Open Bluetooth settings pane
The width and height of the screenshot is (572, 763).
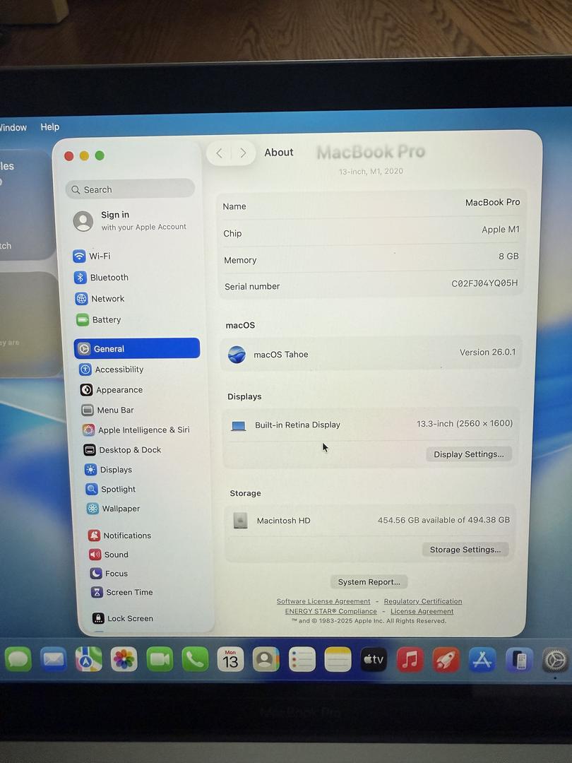tap(101, 278)
